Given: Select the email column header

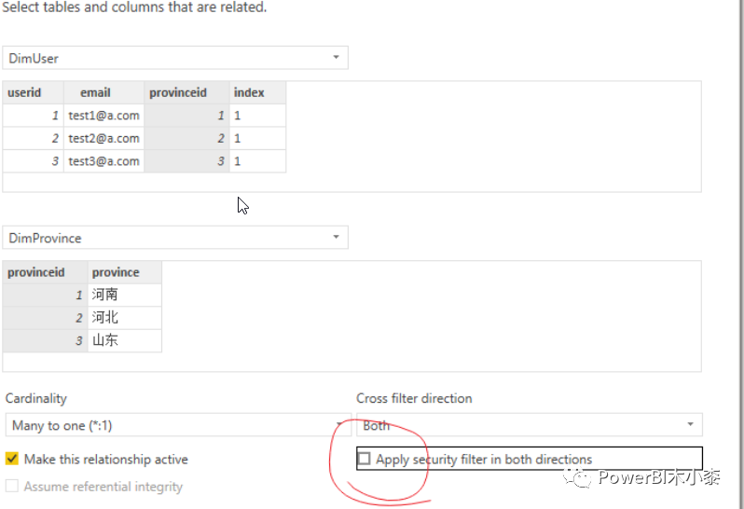Looking at the screenshot, I should 103,92.
